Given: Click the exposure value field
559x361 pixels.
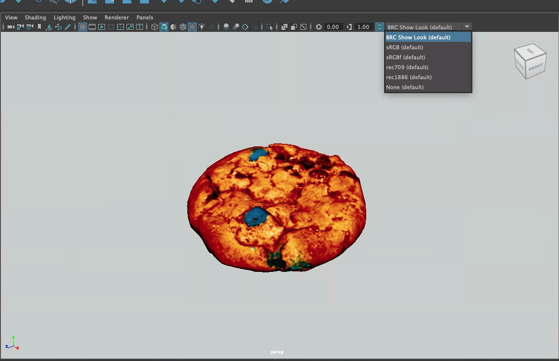Looking at the screenshot, I should click(x=332, y=27).
